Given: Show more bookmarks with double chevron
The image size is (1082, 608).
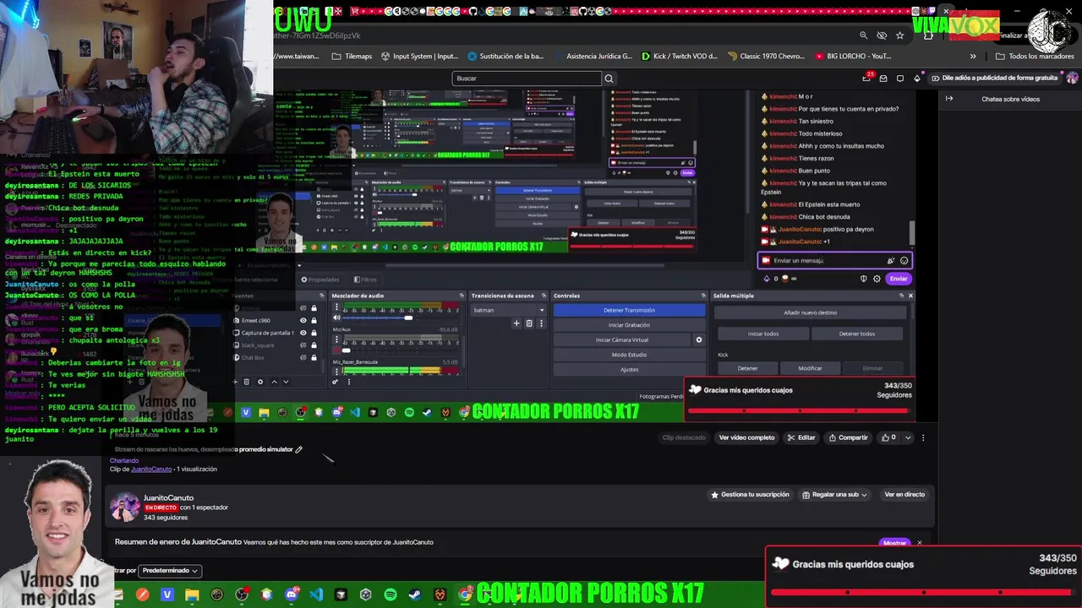Looking at the screenshot, I should point(973,57).
